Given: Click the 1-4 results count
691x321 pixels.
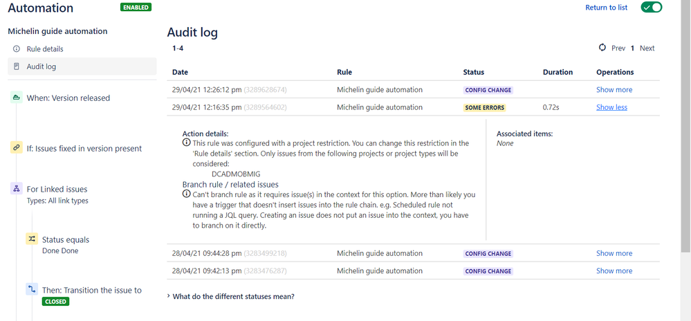Looking at the screenshot, I should (x=178, y=48).
